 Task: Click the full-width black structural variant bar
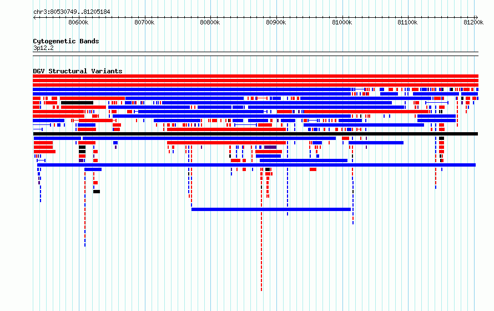[255, 134]
